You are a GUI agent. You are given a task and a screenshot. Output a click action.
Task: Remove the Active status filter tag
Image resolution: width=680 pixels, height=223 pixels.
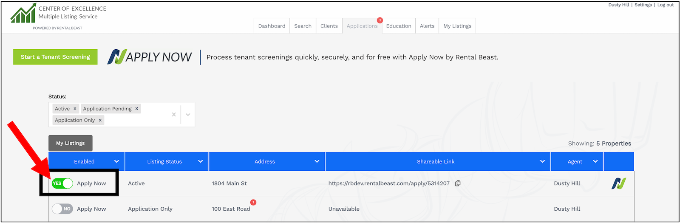pos(75,109)
